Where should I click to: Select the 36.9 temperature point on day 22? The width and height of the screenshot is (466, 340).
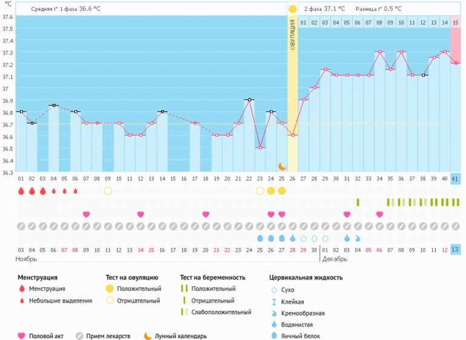pyautogui.click(x=249, y=99)
